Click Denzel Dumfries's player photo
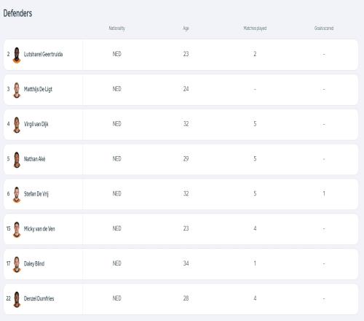Image resolution: width=364 pixels, height=321 pixels. click(x=17, y=299)
